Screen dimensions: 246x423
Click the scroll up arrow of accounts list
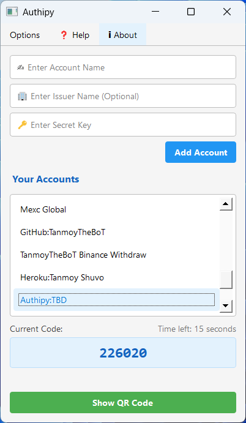click(226, 204)
